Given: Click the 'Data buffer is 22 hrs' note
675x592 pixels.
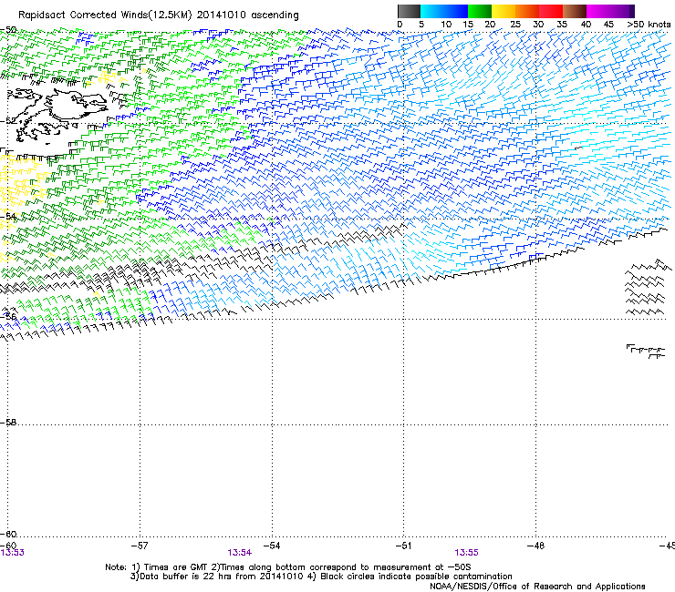Looking at the screenshot, I should tap(321, 577).
